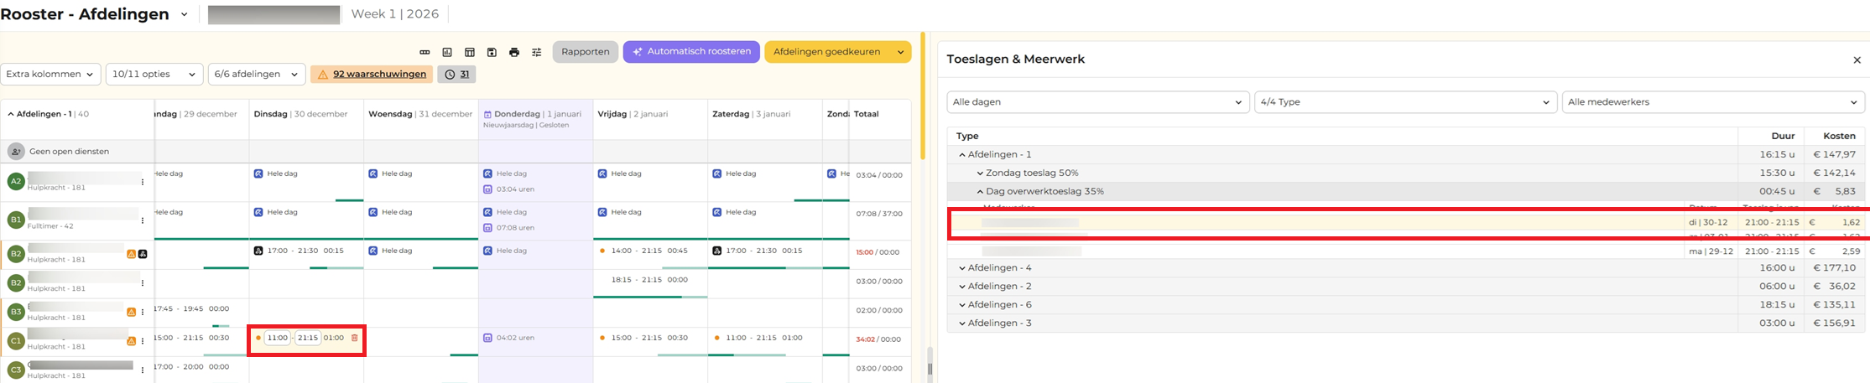Delete the 11:00 - 21:15 shift with trash icon

355,338
